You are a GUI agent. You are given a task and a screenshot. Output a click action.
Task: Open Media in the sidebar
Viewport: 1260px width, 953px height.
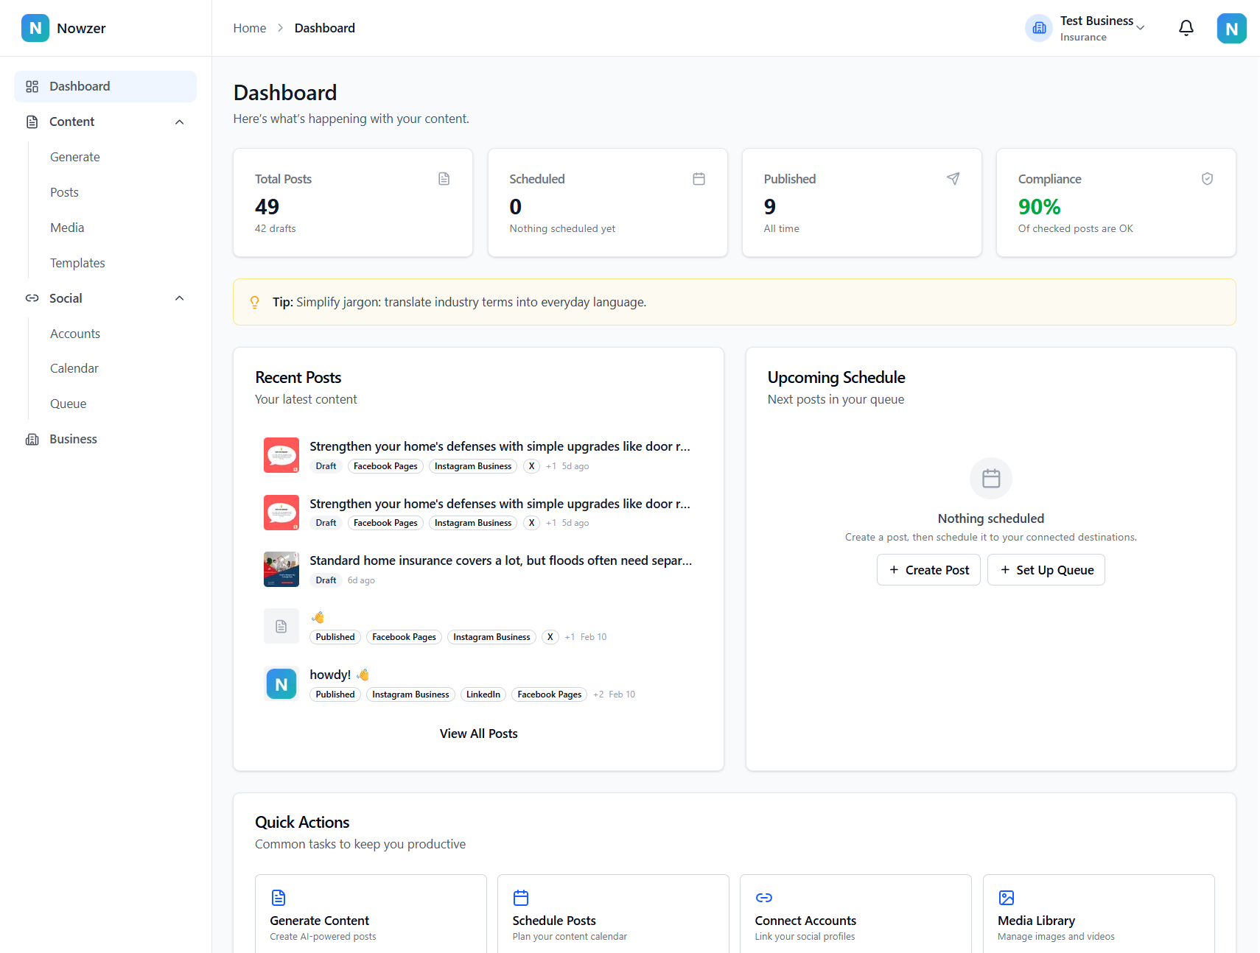(67, 228)
